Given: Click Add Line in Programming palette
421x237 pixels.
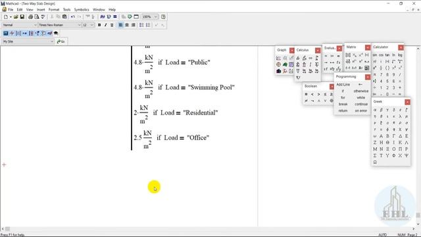Looking at the screenshot, I should tap(343, 84).
